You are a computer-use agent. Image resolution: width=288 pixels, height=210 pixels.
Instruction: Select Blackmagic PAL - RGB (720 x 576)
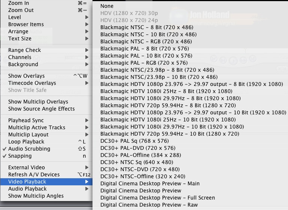190,63
